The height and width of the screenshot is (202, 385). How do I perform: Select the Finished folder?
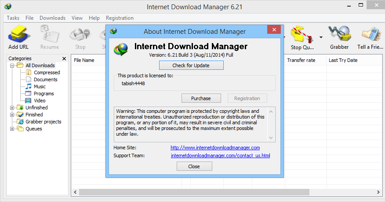34,115
